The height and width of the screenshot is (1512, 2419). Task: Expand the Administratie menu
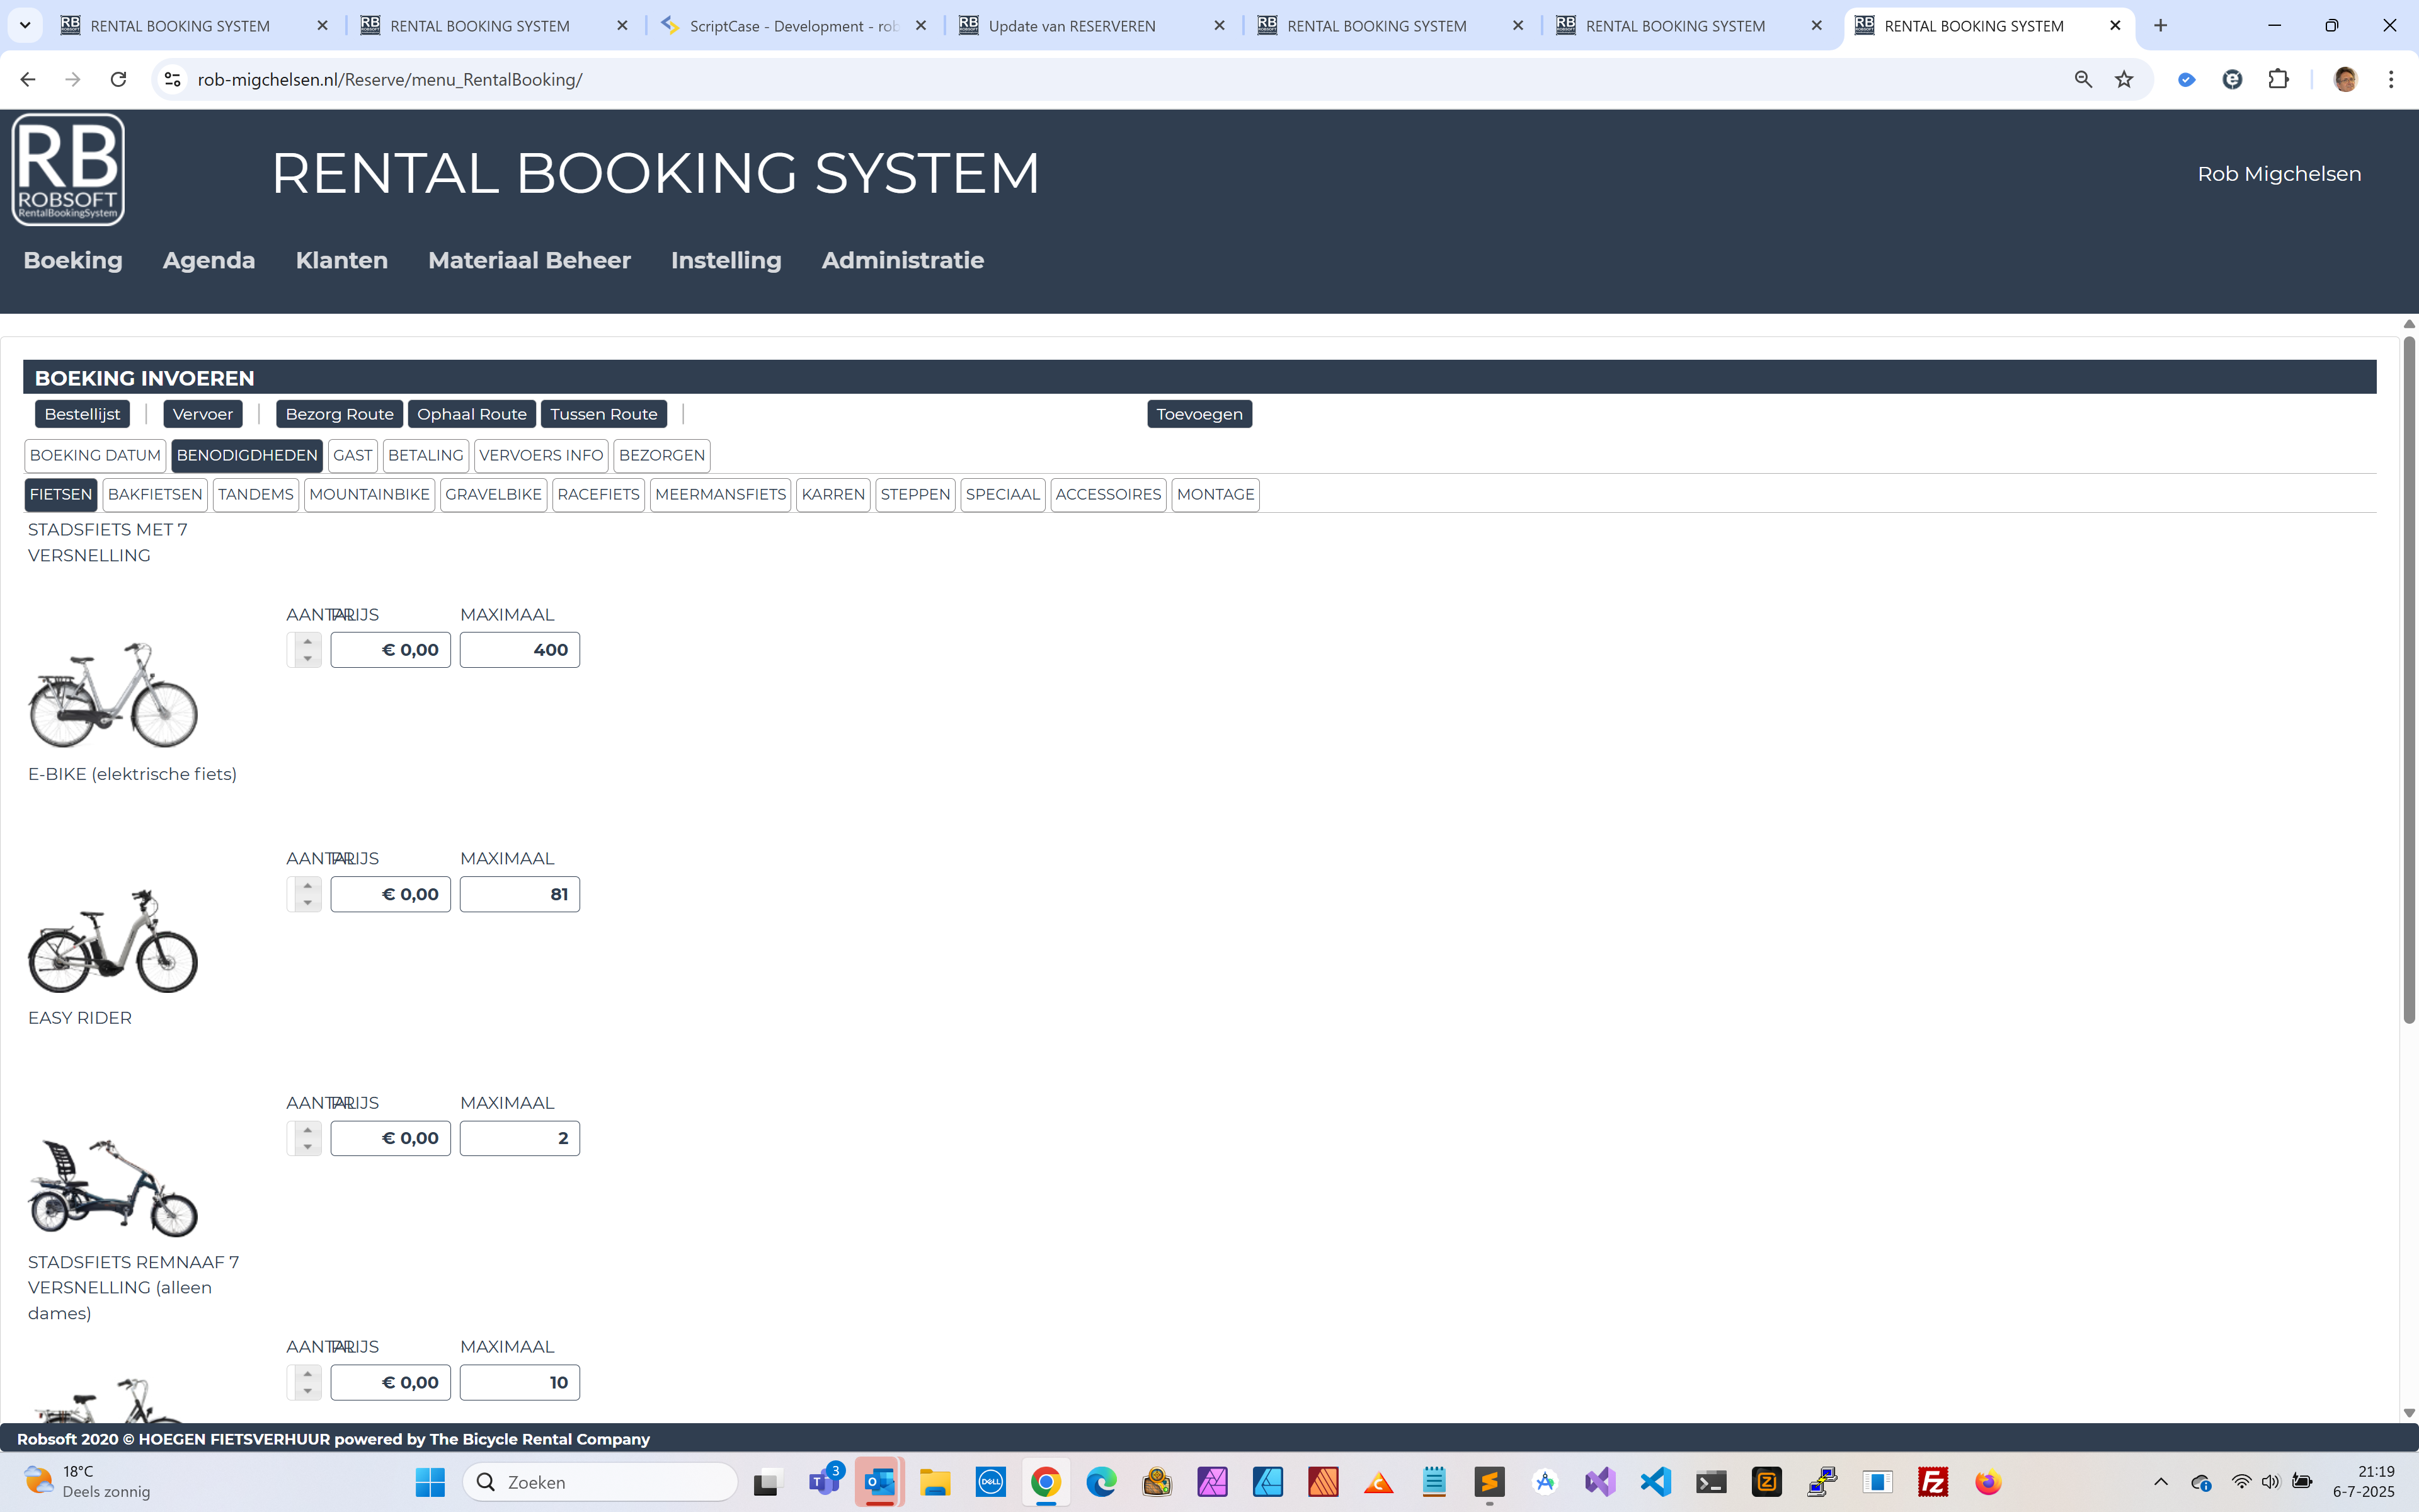tap(903, 260)
